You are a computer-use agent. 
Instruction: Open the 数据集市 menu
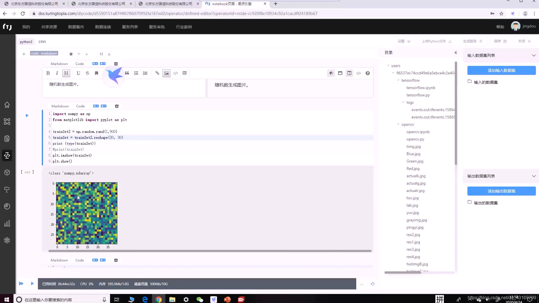[76, 27]
